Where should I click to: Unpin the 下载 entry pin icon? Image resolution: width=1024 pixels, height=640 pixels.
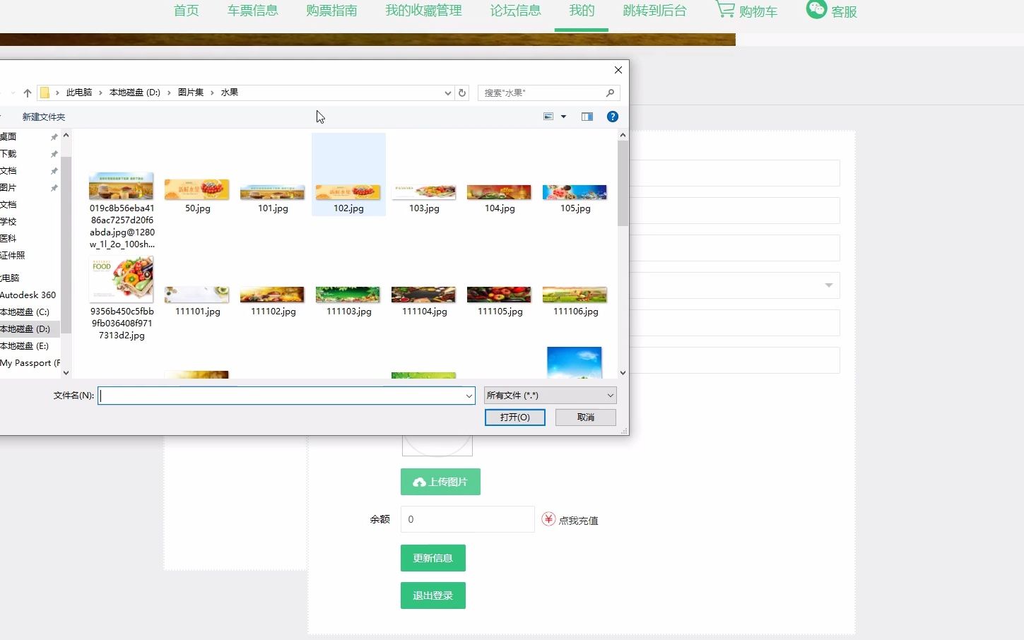coord(53,153)
